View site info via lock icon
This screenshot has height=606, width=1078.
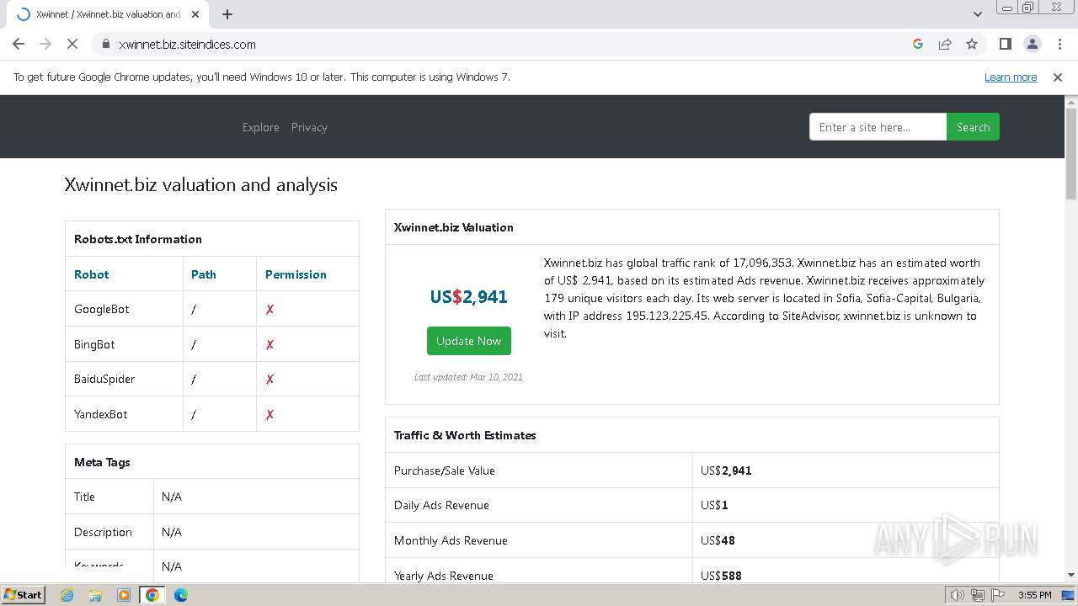pos(105,44)
